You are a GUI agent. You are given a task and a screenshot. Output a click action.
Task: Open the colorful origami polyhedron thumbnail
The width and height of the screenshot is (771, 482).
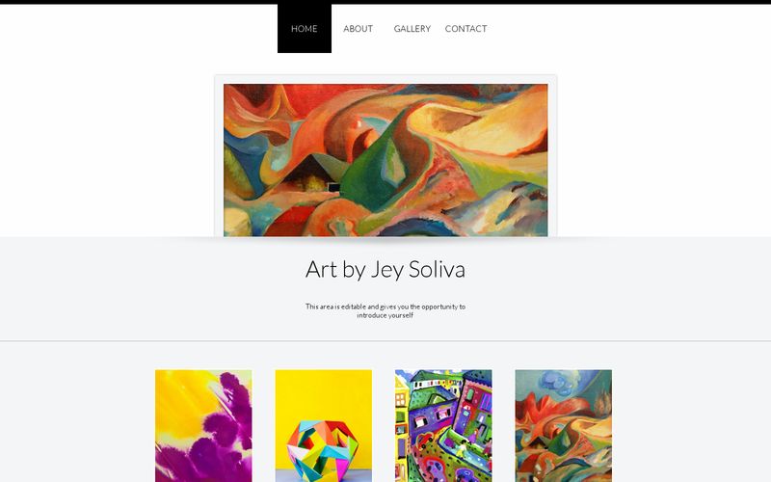point(324,426)
